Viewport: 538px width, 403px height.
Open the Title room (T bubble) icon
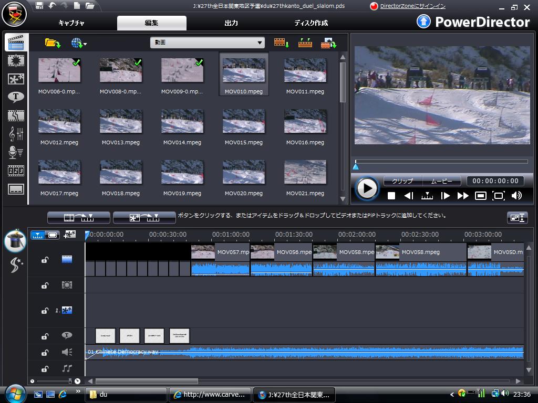(x=16, y=97)
